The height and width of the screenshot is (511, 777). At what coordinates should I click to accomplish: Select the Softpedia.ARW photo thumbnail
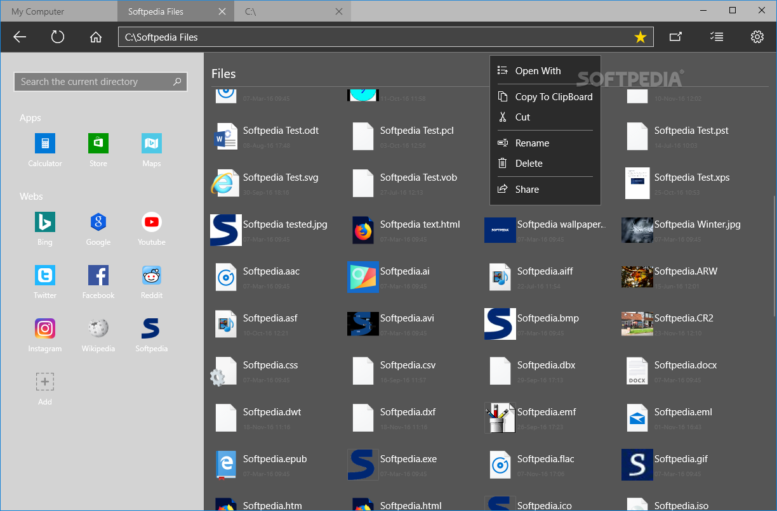637,277
